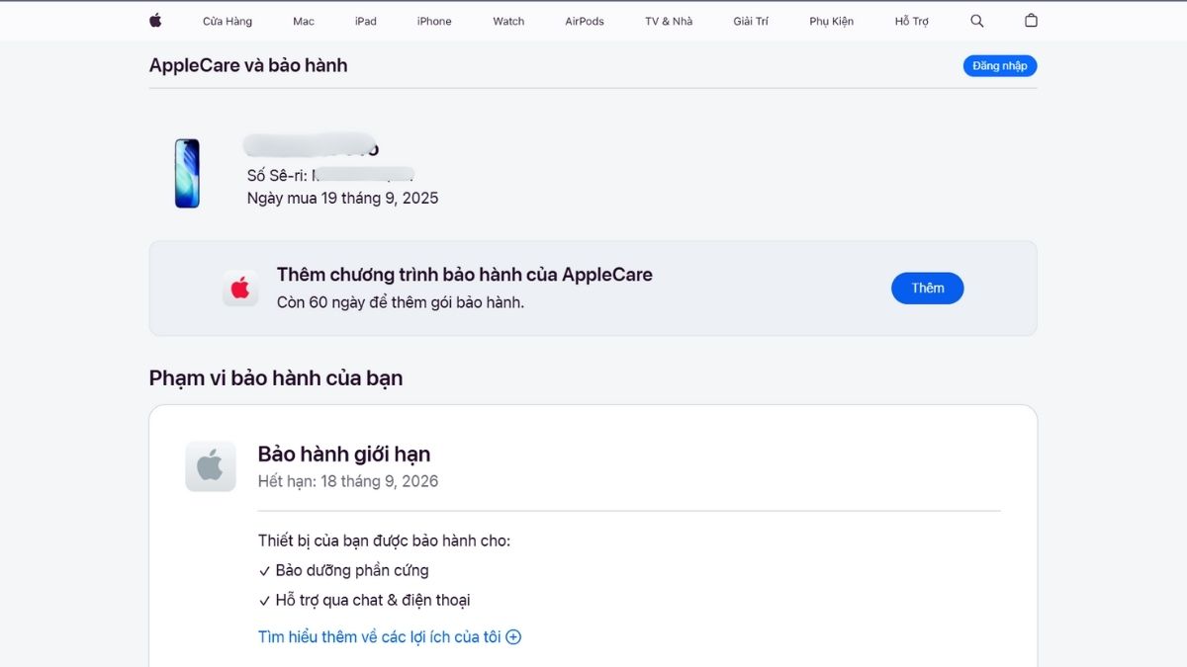Click the Bảo hành giới hạn title
The width and height of the screenshot is (1187, 667).
click(344, 455)
